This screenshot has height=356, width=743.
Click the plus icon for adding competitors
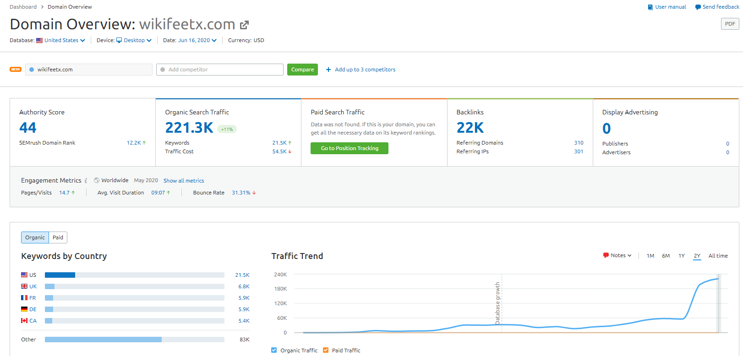[328, 70]
